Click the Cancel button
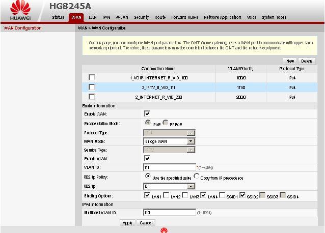325x233 pixels. tap(146, 223)
